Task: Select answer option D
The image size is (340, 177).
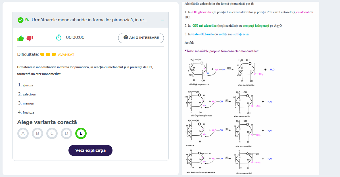Action: pyautogui.click(x=66, y=133)
